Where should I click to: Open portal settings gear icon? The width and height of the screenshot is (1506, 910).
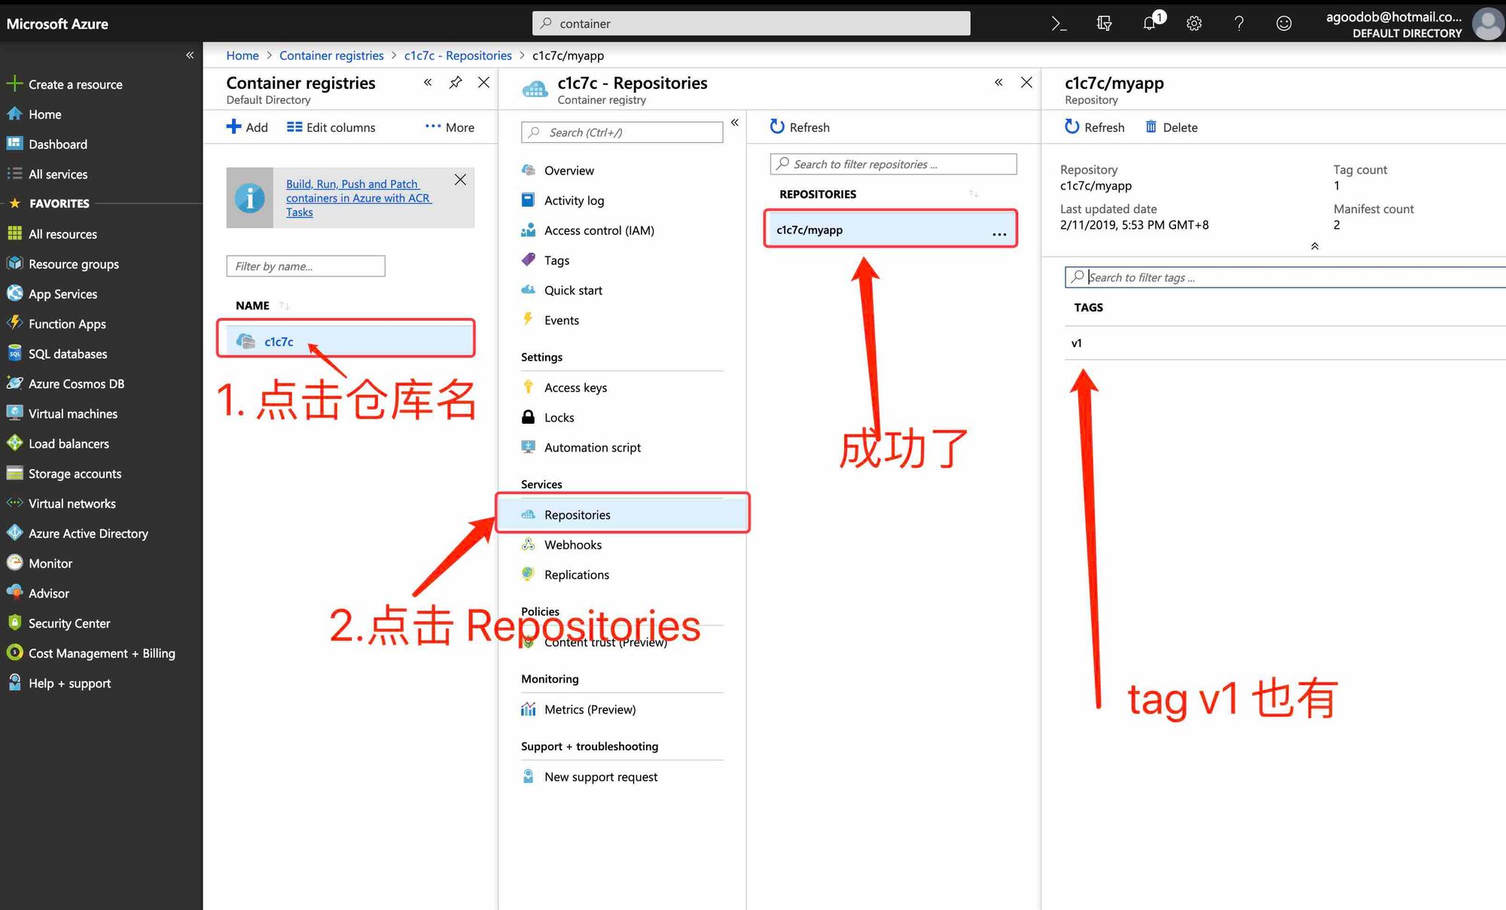(1194, 23)
